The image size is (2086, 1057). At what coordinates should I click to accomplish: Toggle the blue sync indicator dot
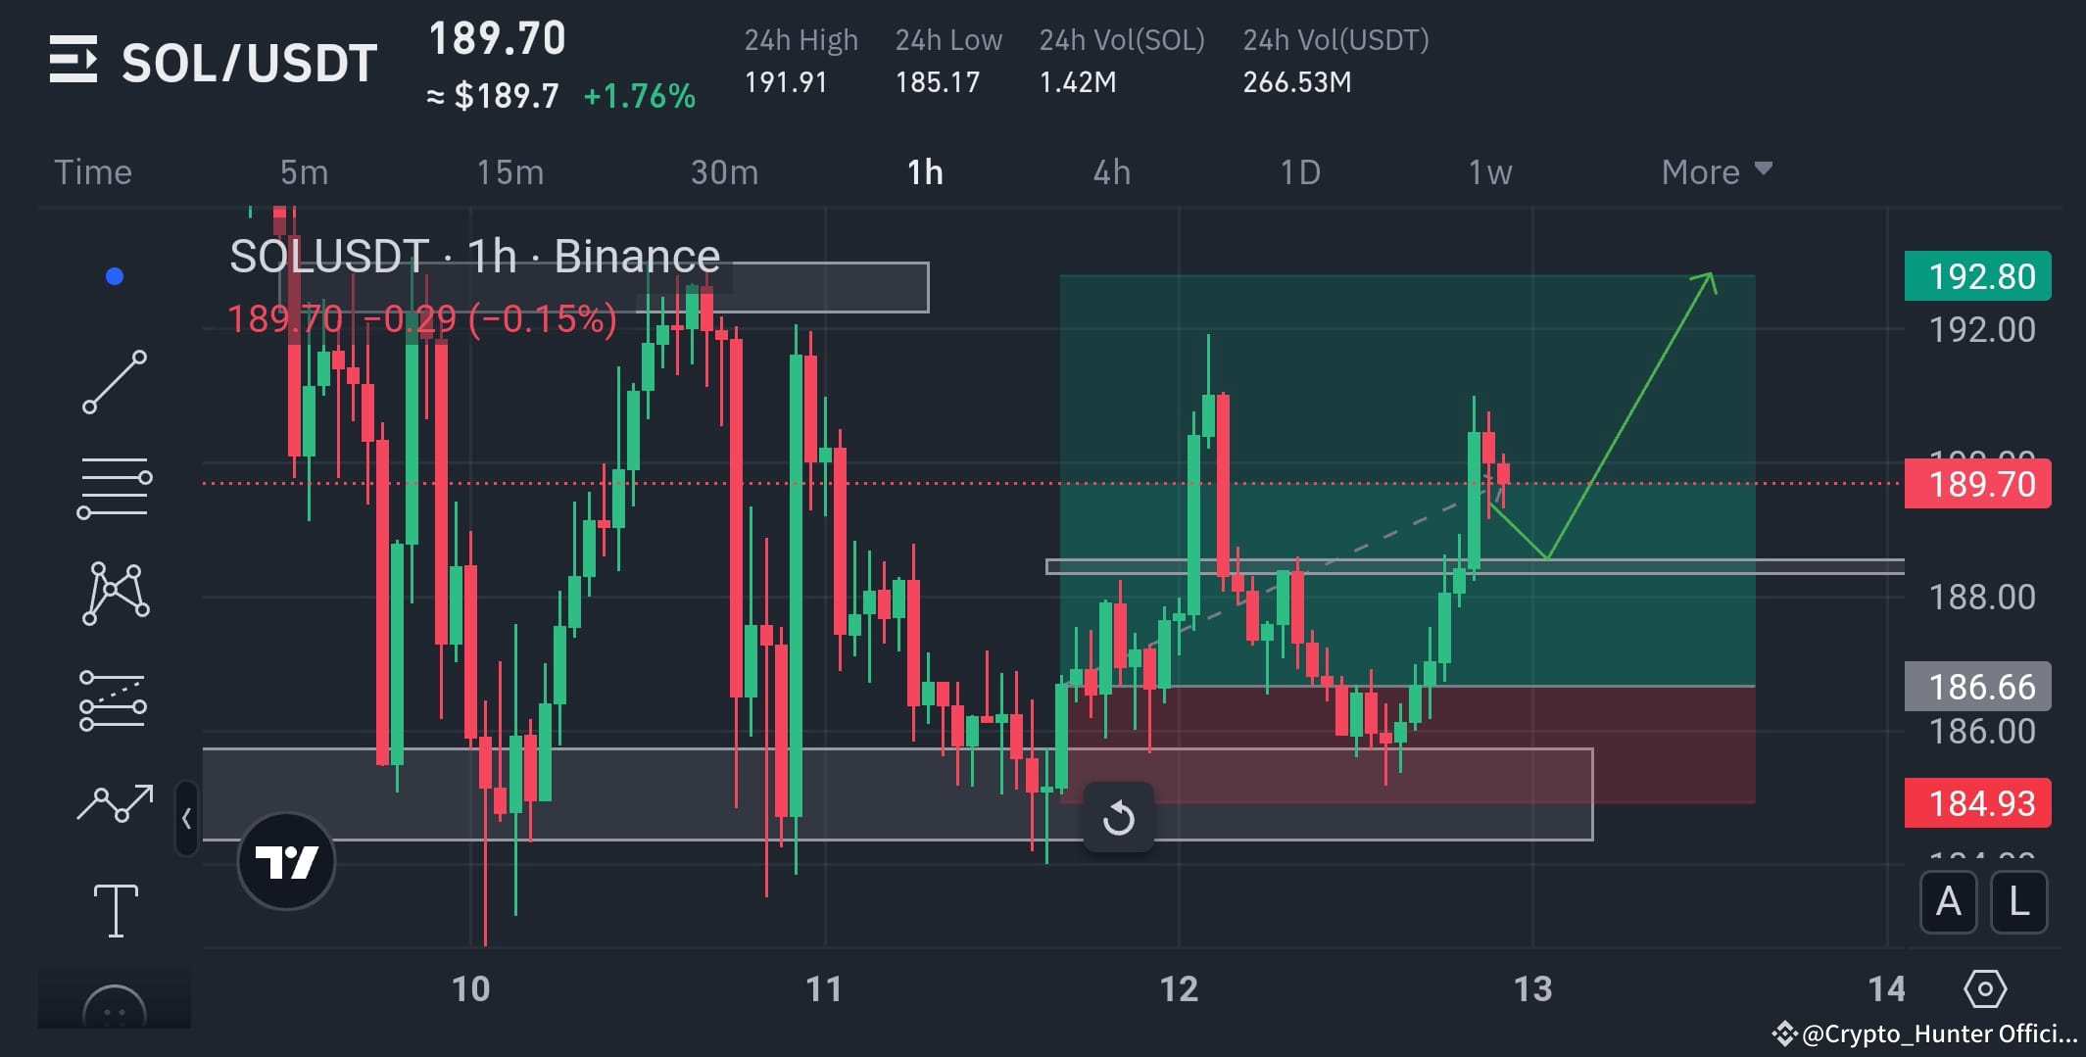[x=116, y=275]
